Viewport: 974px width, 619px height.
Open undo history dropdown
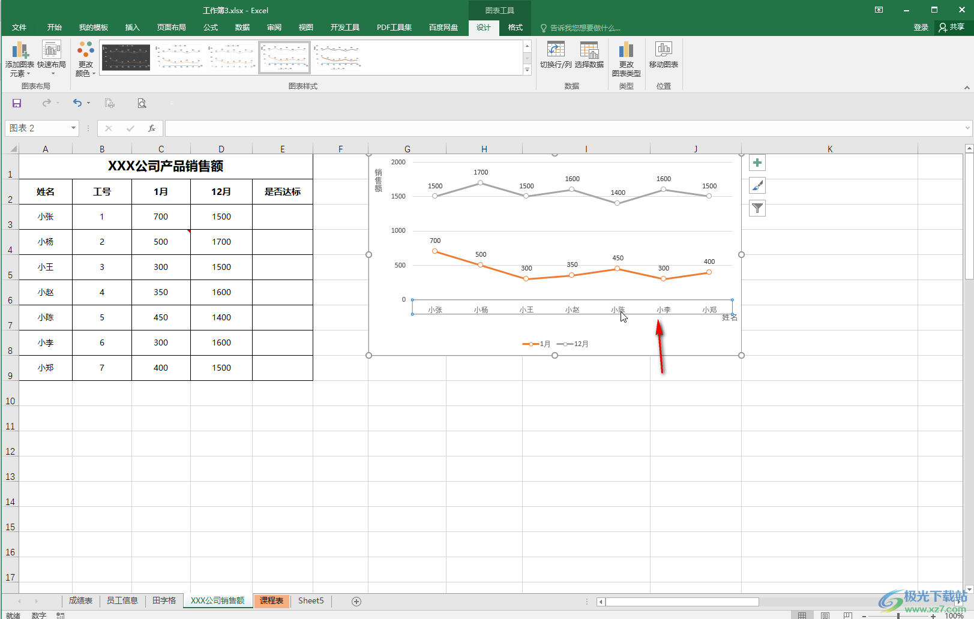click(88, 103)
